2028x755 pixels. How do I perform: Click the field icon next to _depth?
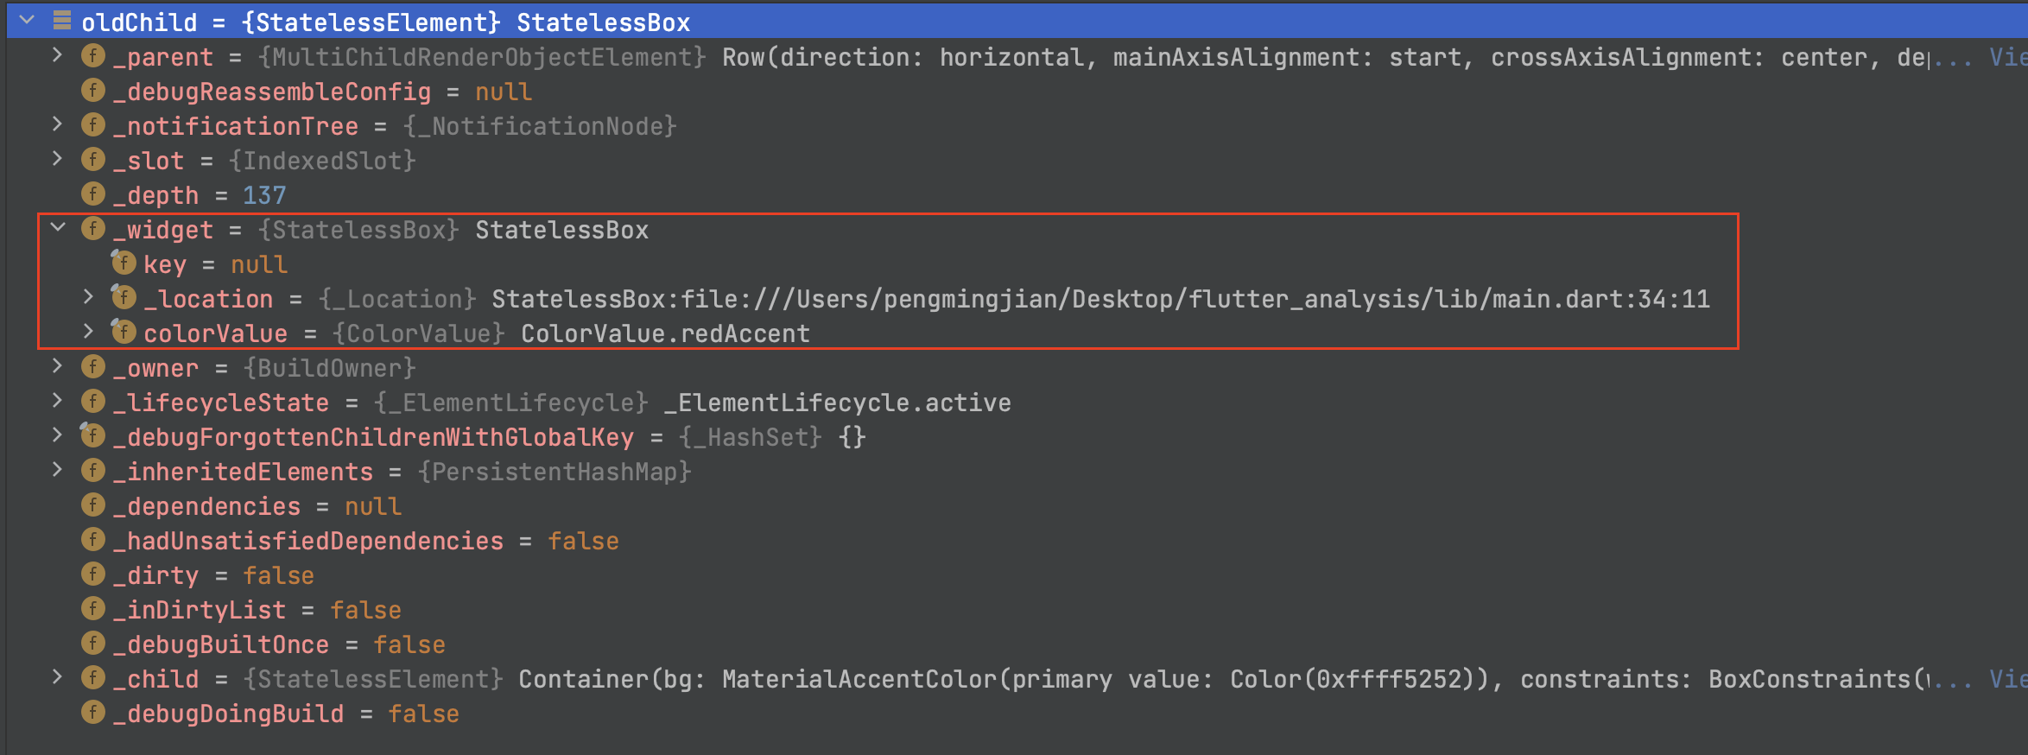(x=93, y=194)
